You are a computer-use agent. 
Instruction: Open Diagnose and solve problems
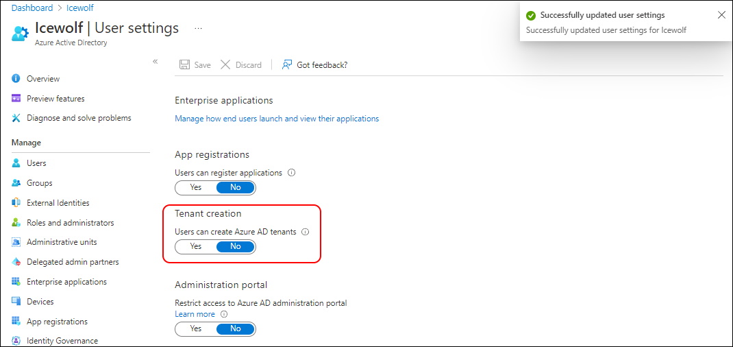click(78, 118)
